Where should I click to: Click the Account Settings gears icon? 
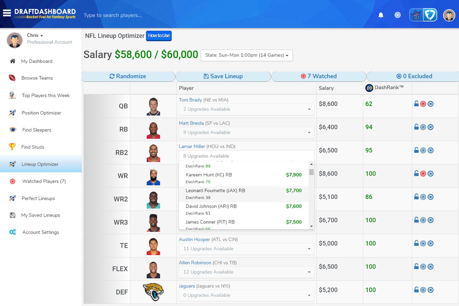point(13,232)
